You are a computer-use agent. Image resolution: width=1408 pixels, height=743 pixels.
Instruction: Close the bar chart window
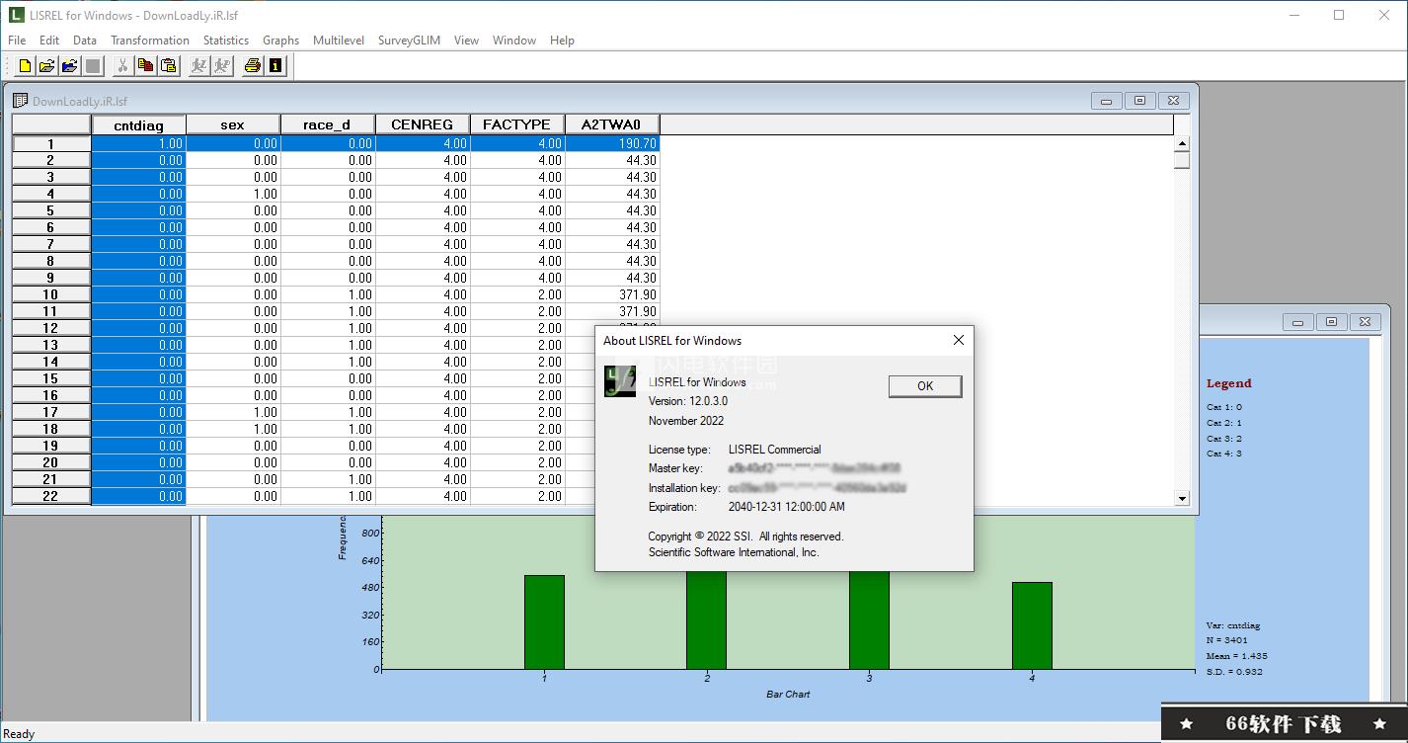tap(1365, 322)
